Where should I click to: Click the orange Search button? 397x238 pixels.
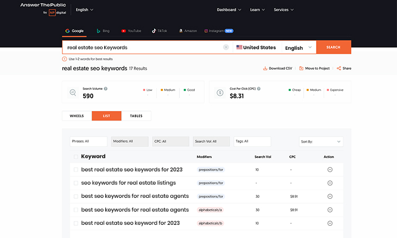click(x=333, y=47)
